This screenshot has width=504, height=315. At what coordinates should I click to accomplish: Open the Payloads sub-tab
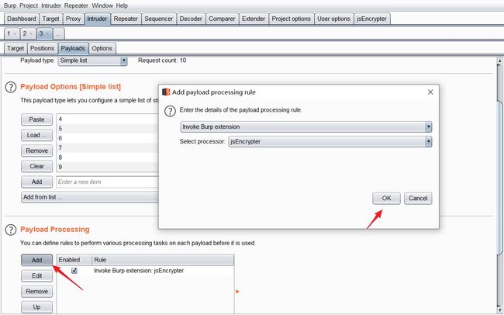point(73,48)
